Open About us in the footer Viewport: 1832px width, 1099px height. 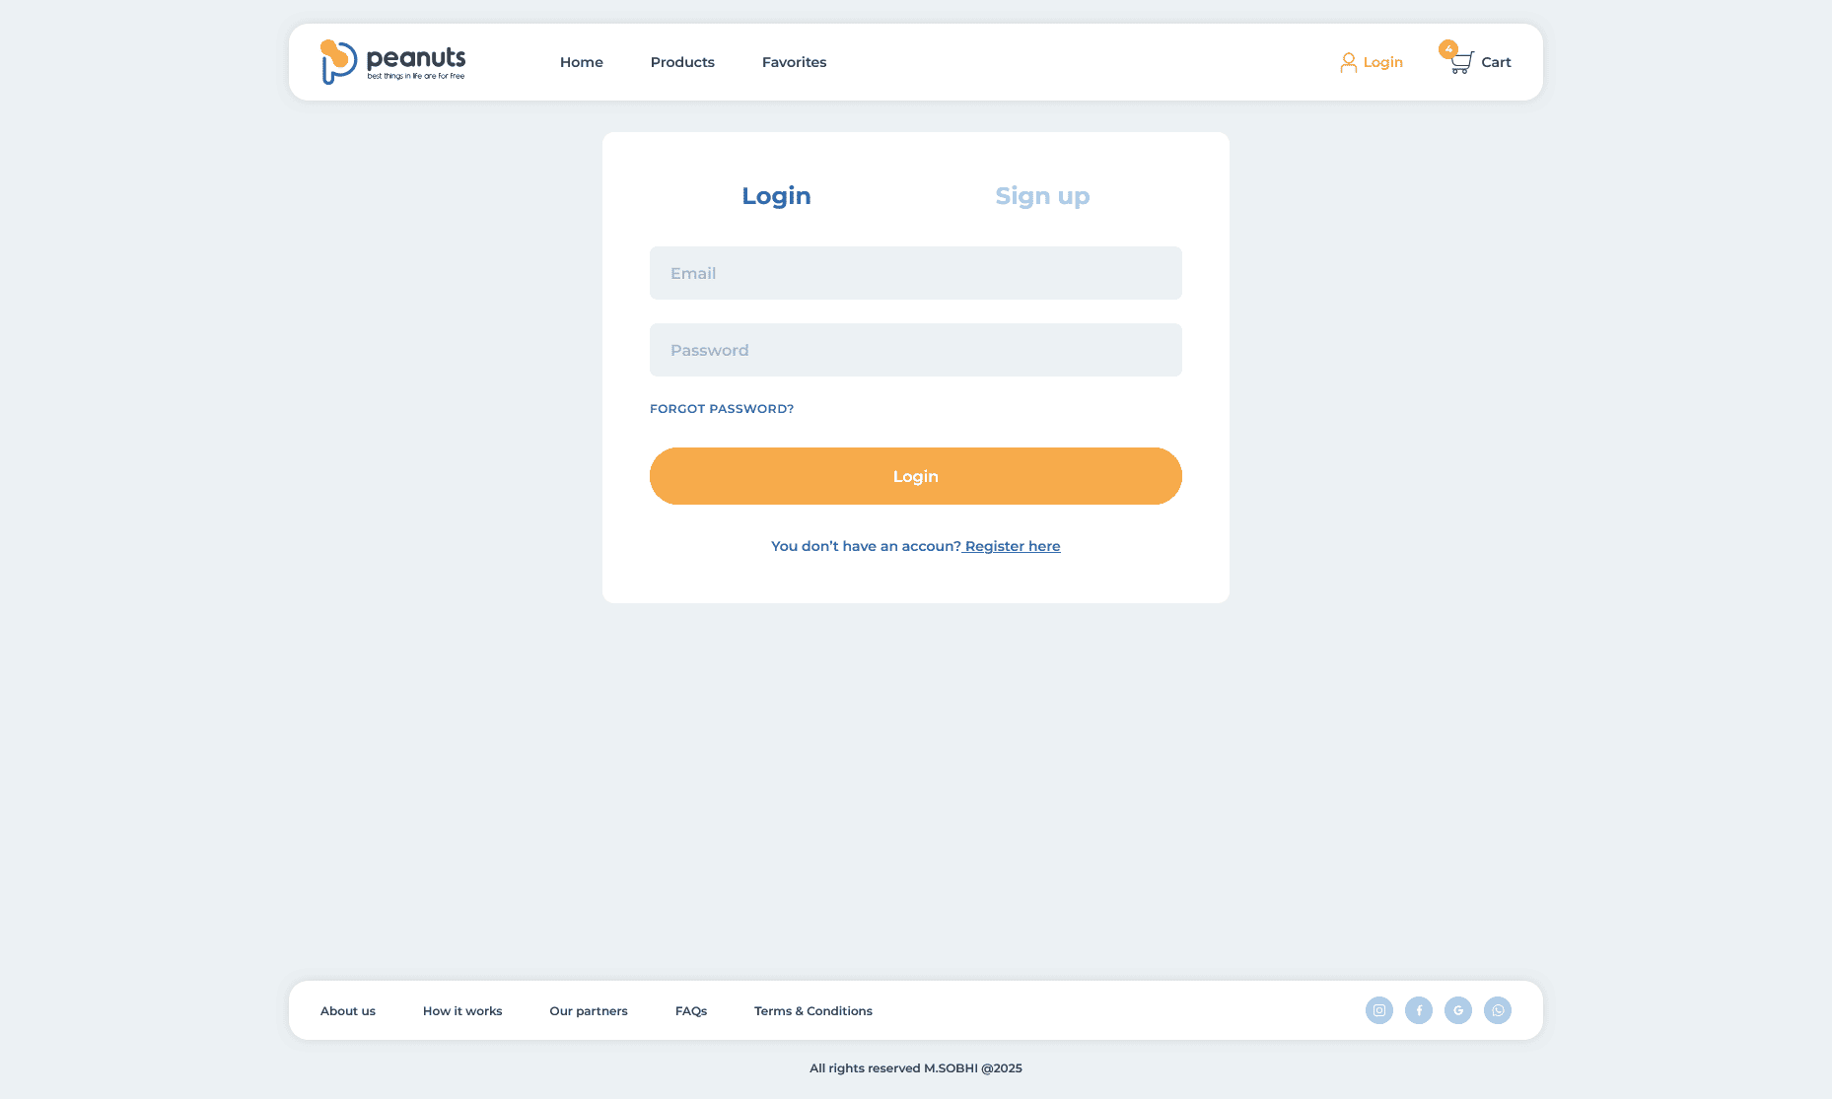pyautogui.click(x=348, y=1011)
